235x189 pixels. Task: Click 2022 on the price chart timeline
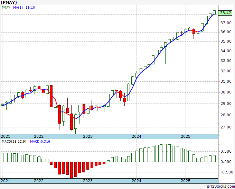[x=39, y=136]
